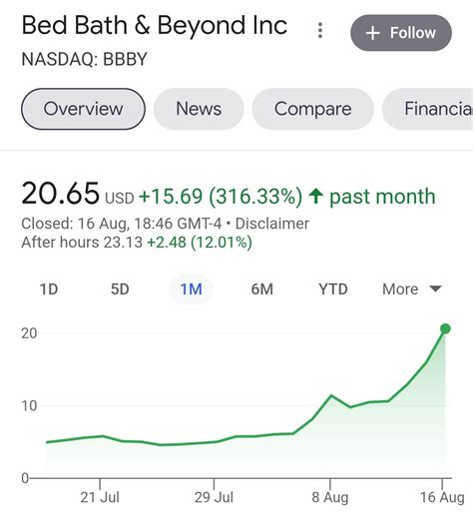Click the plus icon in Follow button
This screenshot has height=525, width=473.
coord(372,33)
